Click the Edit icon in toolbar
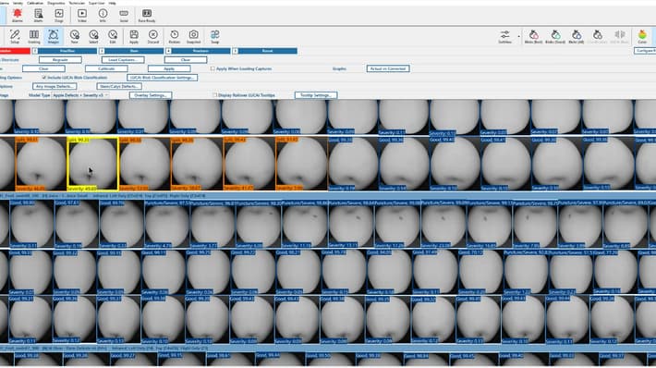 point(113,36)
